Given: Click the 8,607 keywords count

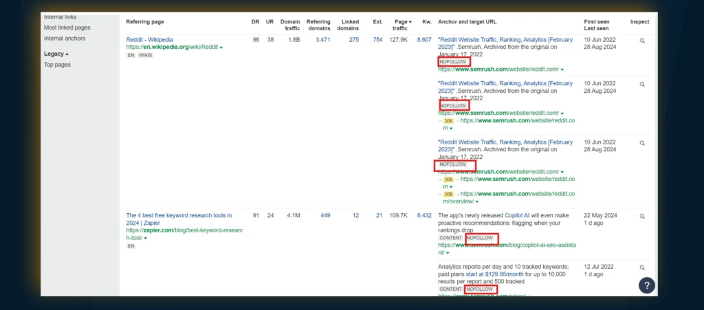Looking at the screenshot, I should [424, 40].
